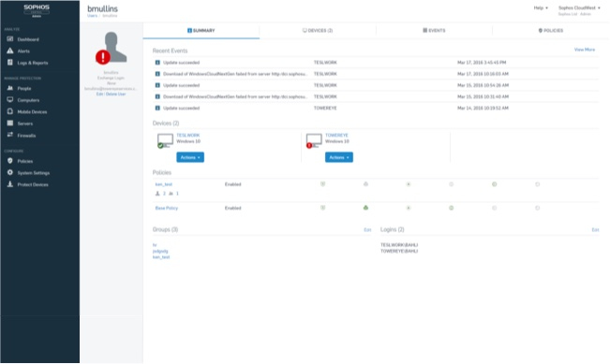Viewport: 610px width, 364px height.
Task: Click View More for recent events
Action: (585, 50)
